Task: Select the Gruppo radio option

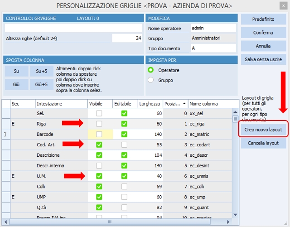Action: pos(151,80)
